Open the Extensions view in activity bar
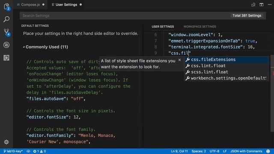Image resolution: width=274 pixels, height=154 pixels. coord(6,58)
